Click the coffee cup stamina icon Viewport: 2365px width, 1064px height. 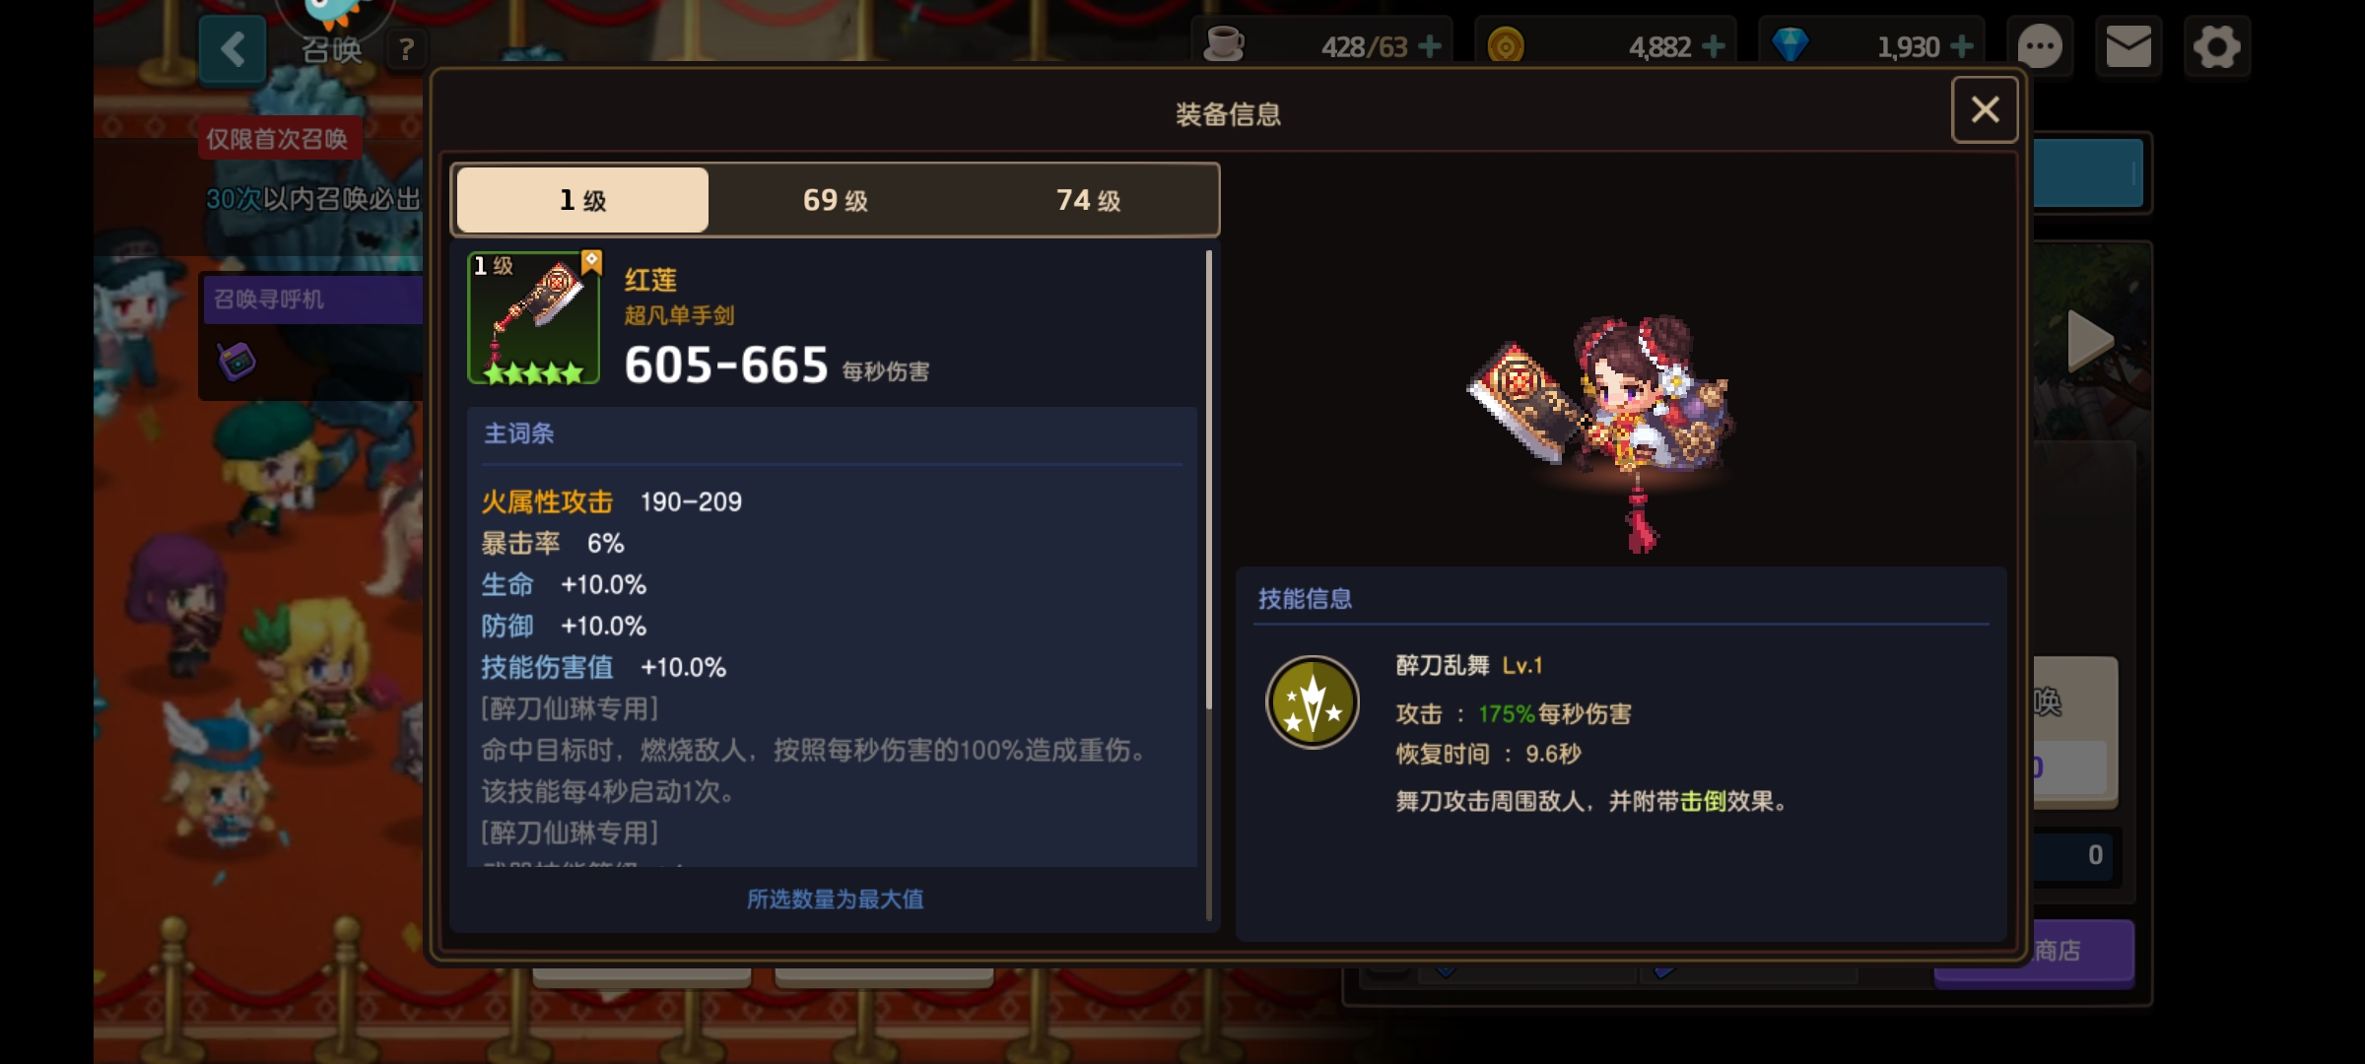pos(1223,44)
